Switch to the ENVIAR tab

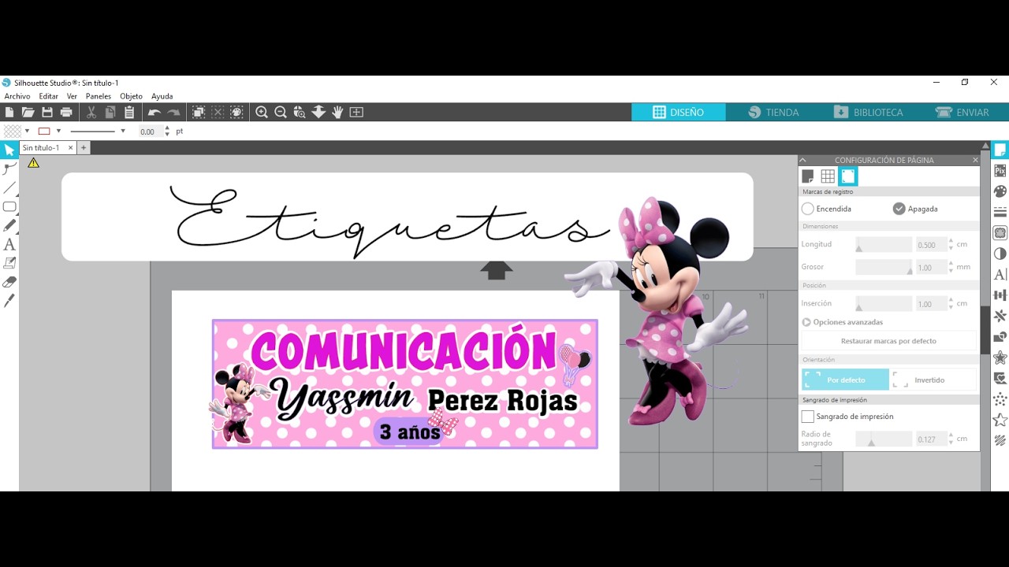point(962,113)
